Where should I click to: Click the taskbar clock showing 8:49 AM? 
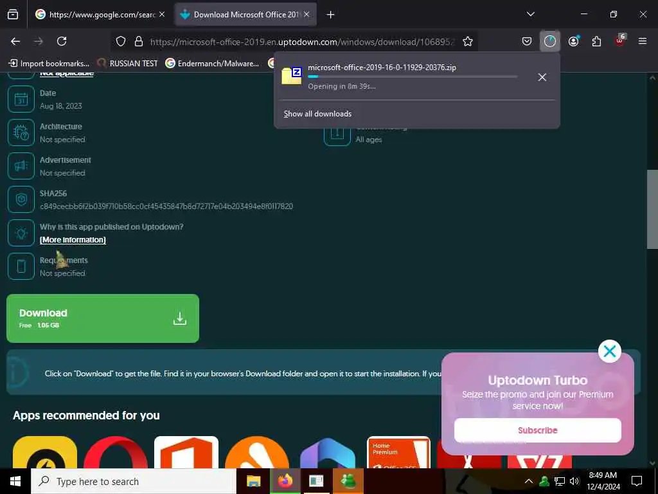[x=603, y=481]
